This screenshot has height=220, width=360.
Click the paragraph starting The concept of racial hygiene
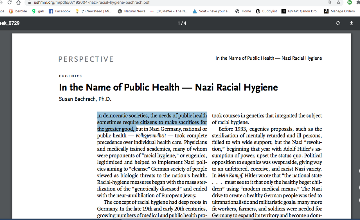pos(152,209)
